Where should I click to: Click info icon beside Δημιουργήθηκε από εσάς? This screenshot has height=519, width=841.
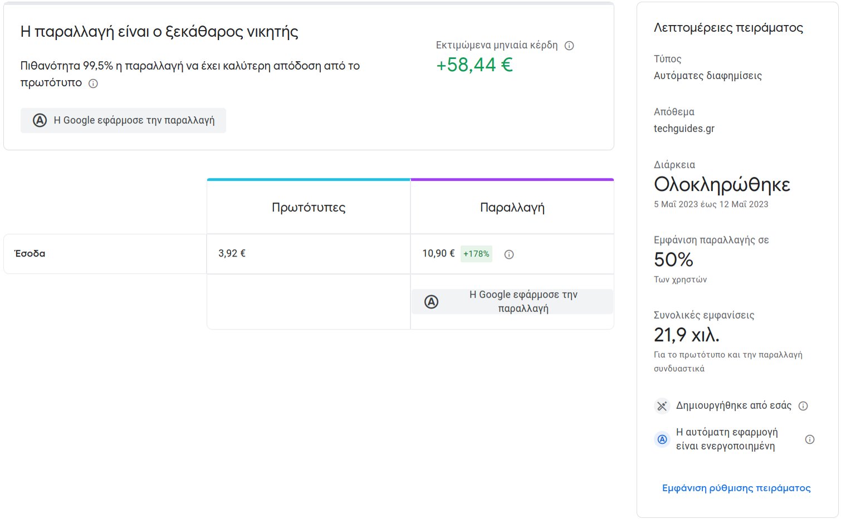tap(803, 406)
